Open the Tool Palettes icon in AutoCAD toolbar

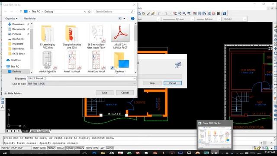pyautogui.click(x=204, y=13)
